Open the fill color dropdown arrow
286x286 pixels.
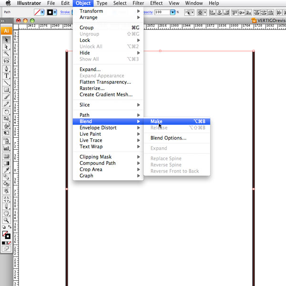[x=42, y=12]
